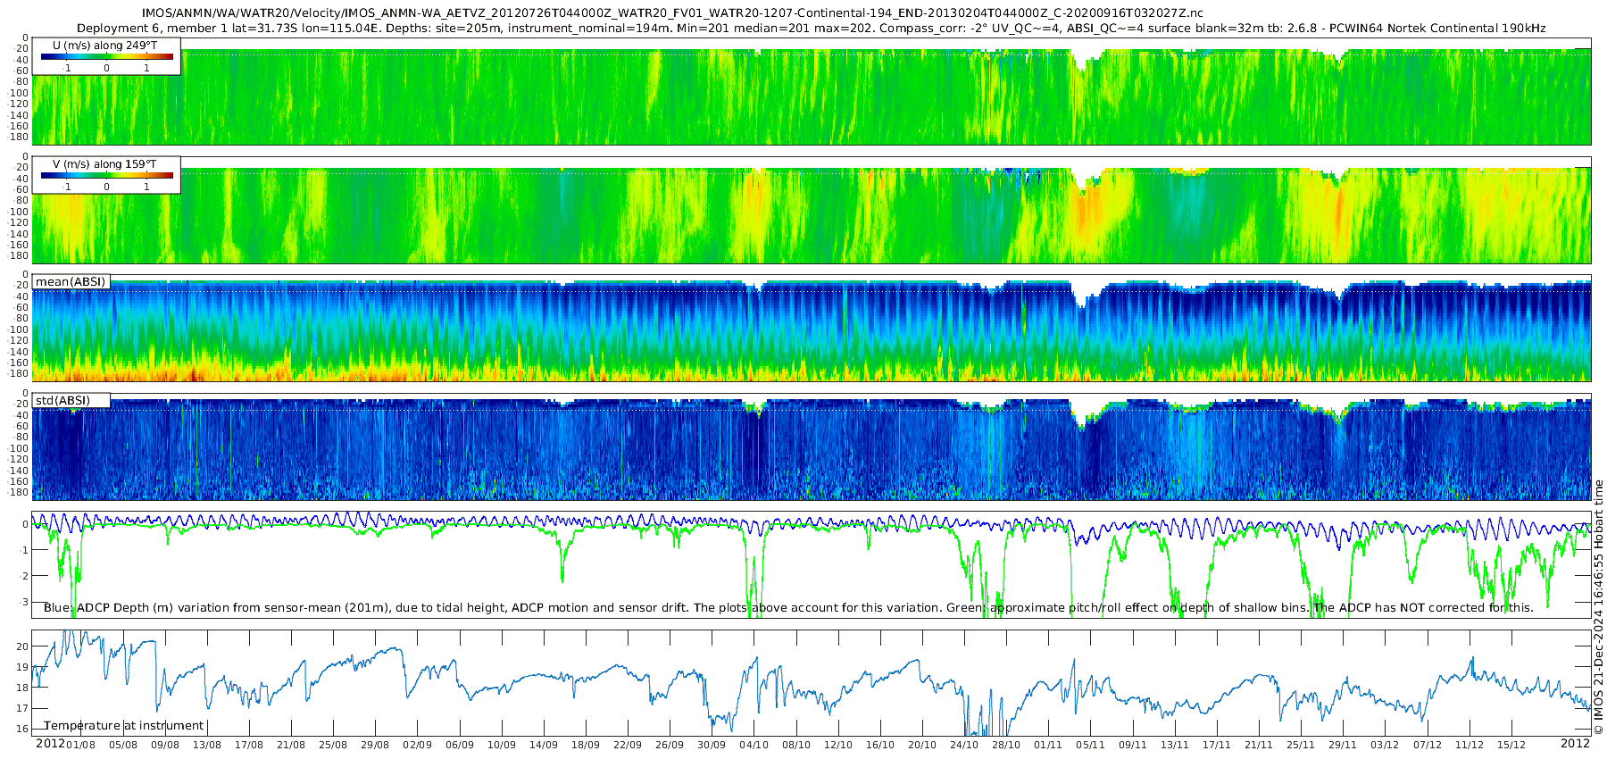Click the 13/08 date tick label
This screenshot has width=1607, height=759.
[207, 745]
